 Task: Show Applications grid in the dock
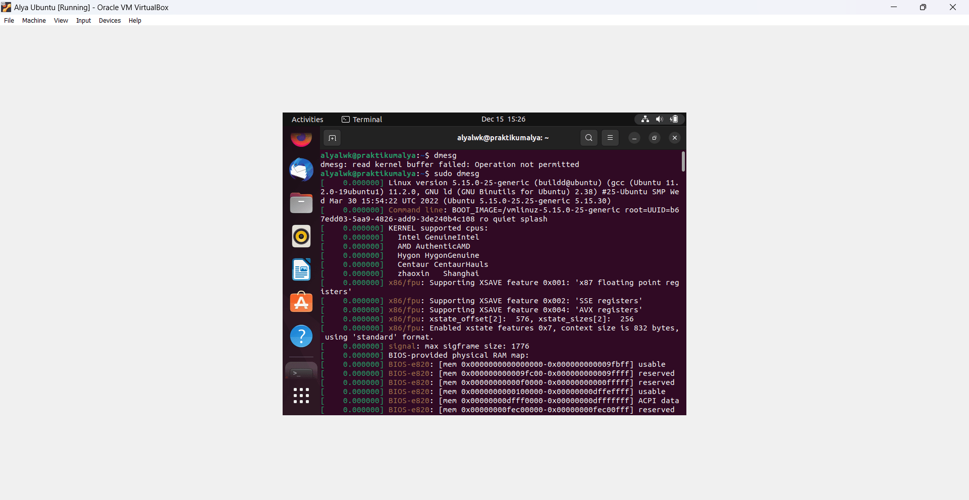click(301, 396)
